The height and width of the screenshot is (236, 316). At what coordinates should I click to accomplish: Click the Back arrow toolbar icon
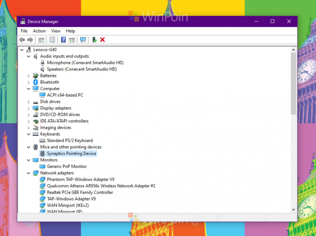point(22,40)
